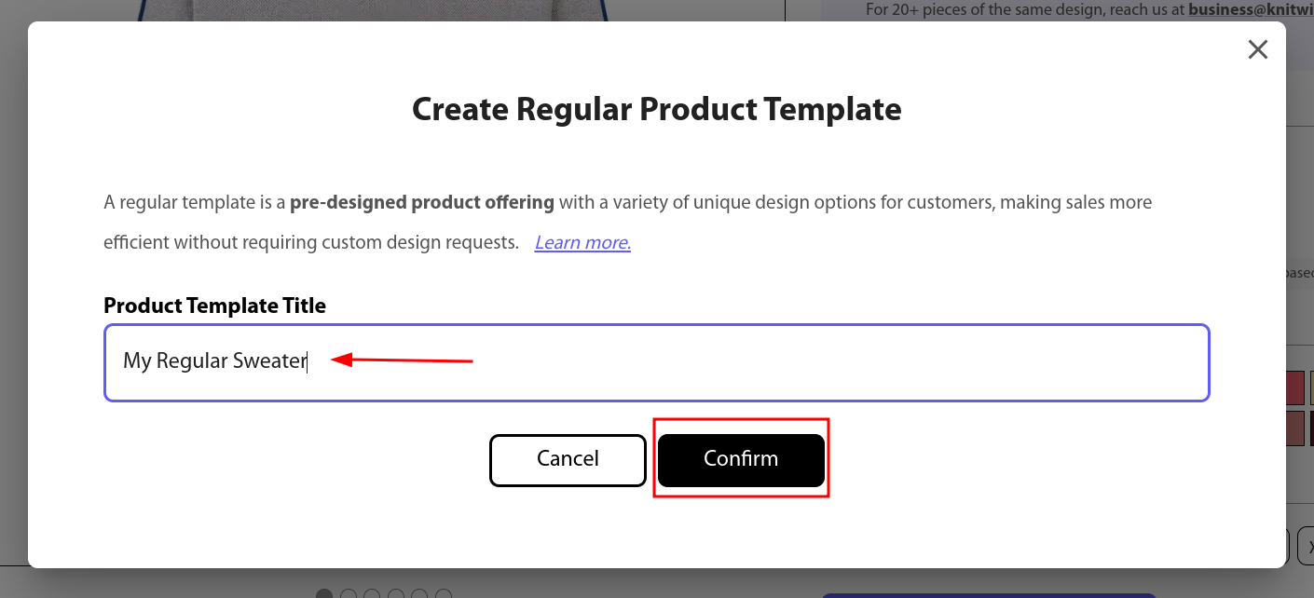This screenshot has height=598, width=1314.
Task: Pick the upper swatch at right edge
Action: tap(1311, 388)
